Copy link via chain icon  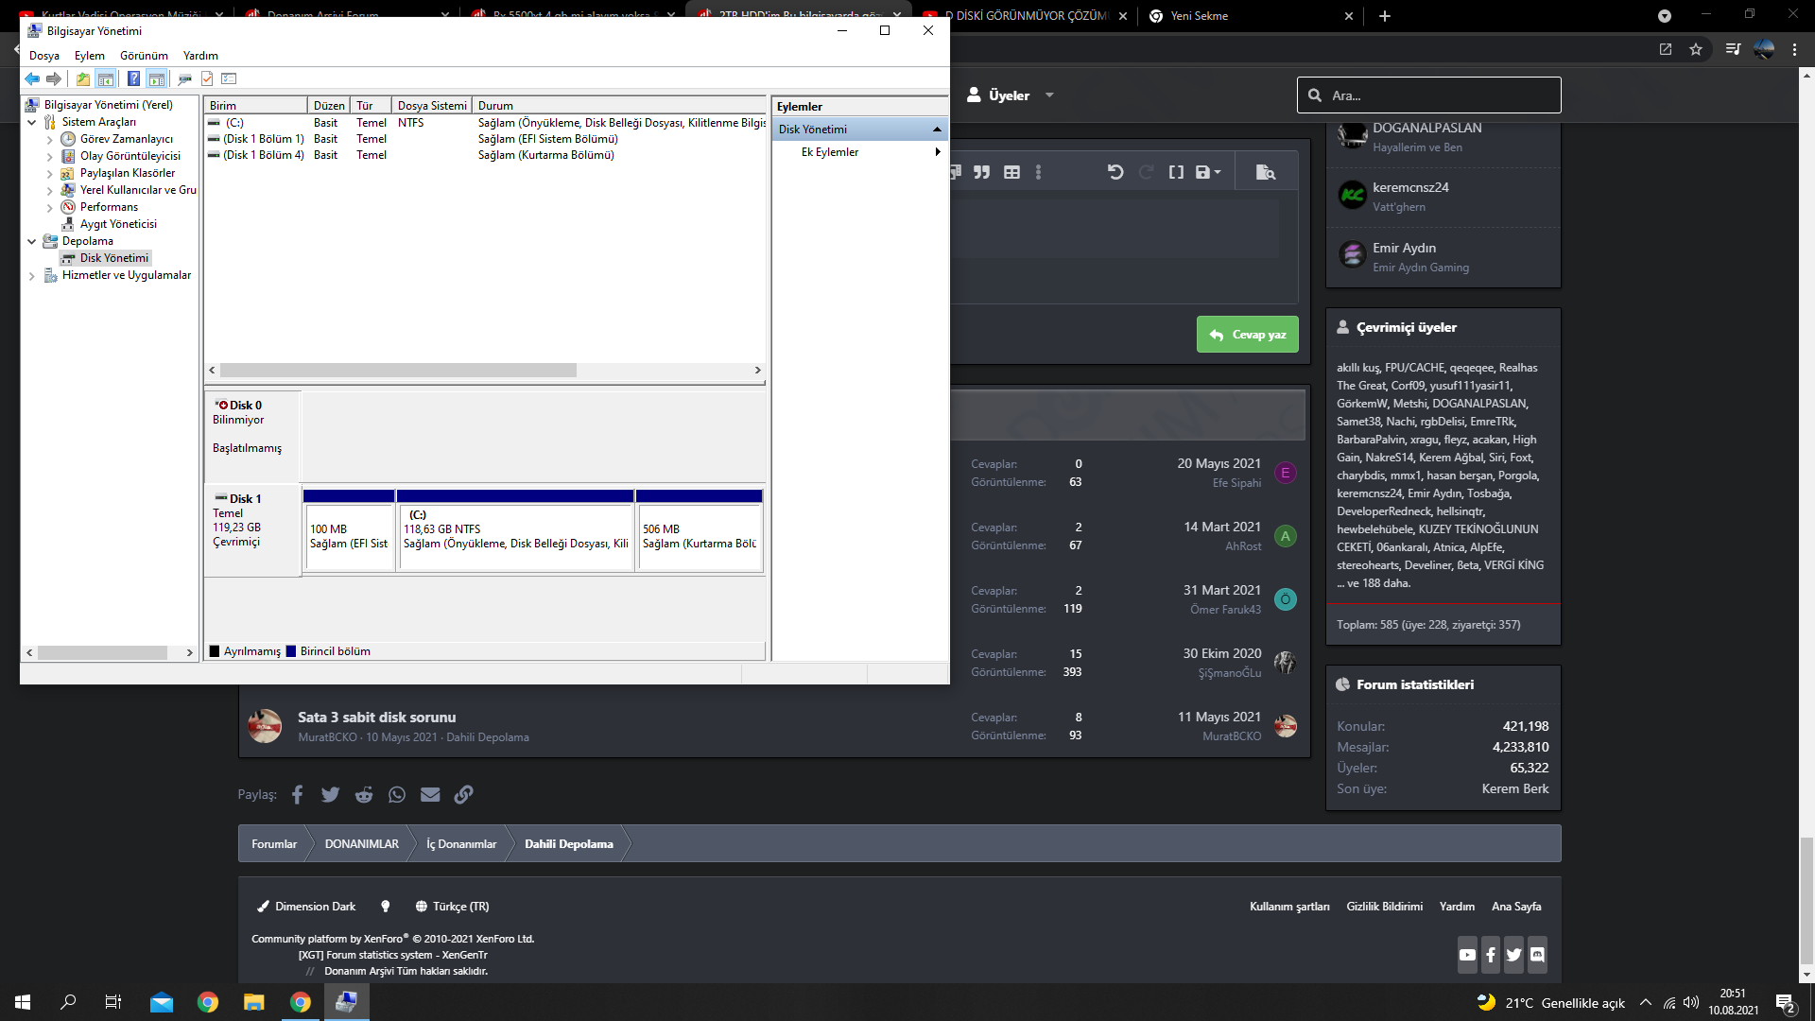[x=463, y=795]
